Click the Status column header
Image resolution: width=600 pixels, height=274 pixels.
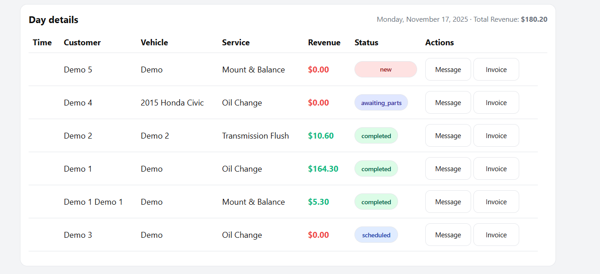coord(366,43)
